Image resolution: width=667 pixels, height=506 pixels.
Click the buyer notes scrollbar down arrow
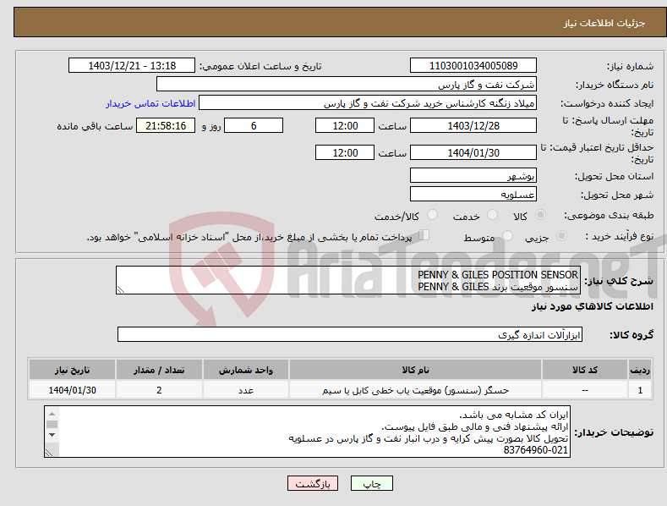point(52,435)
